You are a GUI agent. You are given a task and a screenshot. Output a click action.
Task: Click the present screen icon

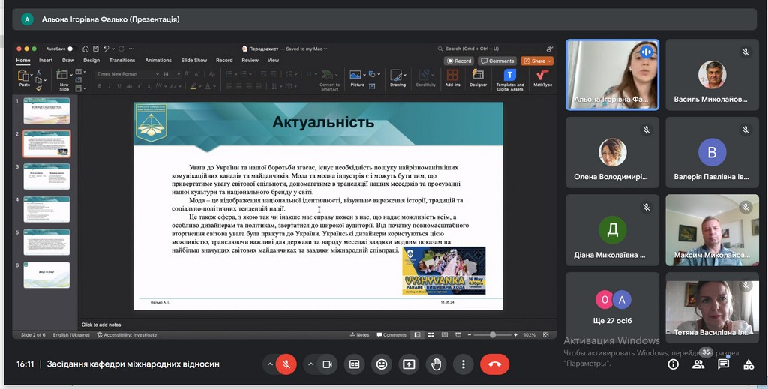click(x=409, y=364)
